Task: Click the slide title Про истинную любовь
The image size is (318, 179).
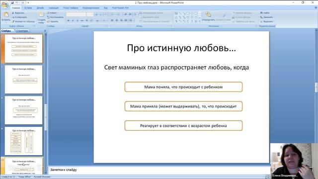Action: (x=181, y=48)
